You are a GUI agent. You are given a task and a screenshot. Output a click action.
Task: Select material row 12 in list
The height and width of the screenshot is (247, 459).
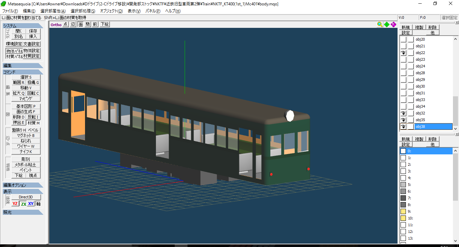pyautogui.click(x=426, y=232)
